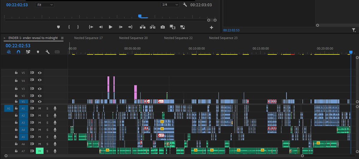Click the source panel timecode 00:22:02:53
This screenshot has height=159, width=359.
coord(231,30)
